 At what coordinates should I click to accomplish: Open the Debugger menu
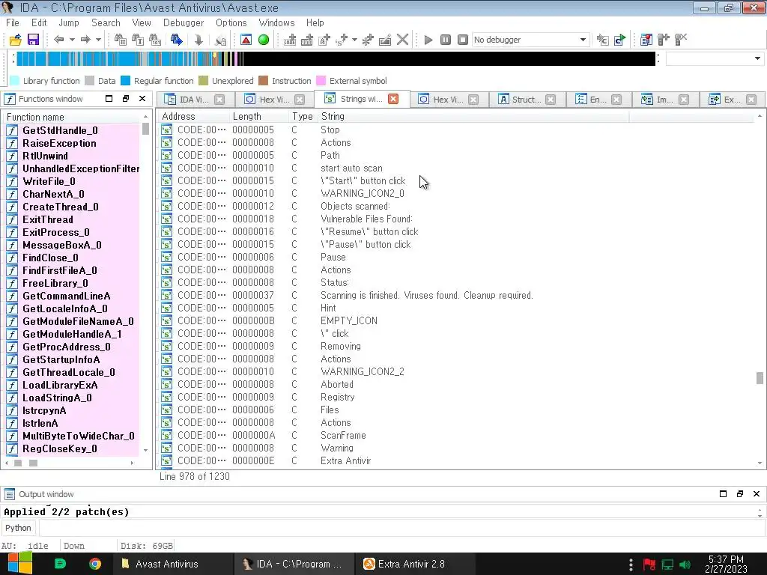pos(184,22)
